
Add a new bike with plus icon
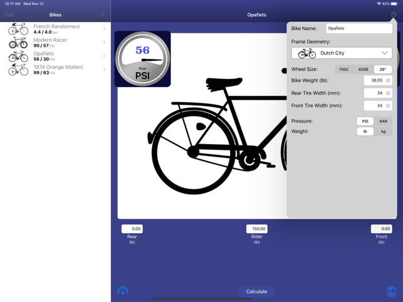pyautogui.click(x=103, y=14)
